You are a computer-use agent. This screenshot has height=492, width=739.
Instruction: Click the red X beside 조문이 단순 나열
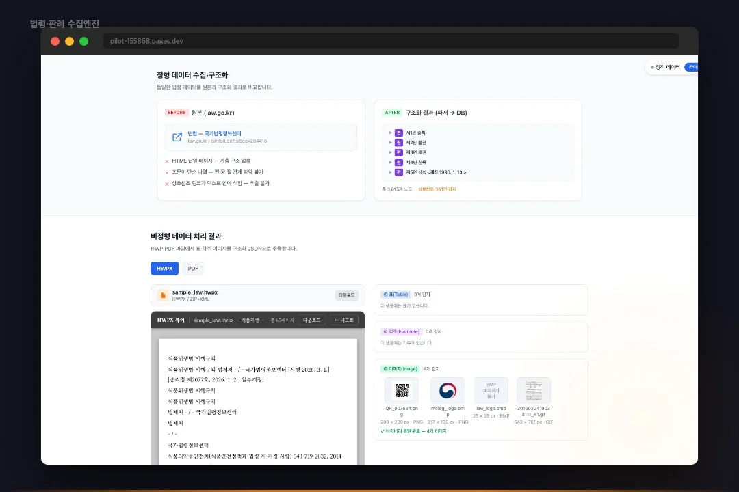pos(167,172)
